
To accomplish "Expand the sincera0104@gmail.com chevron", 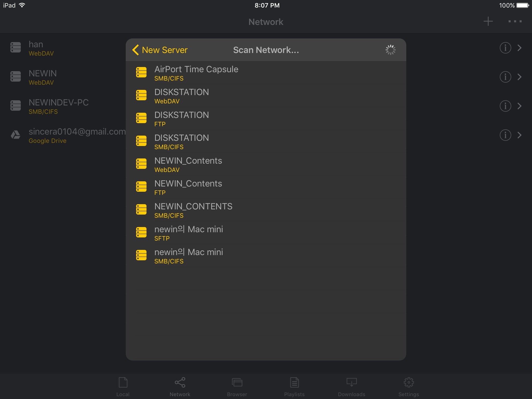I will pyautogui.click(x=520, y=135).
